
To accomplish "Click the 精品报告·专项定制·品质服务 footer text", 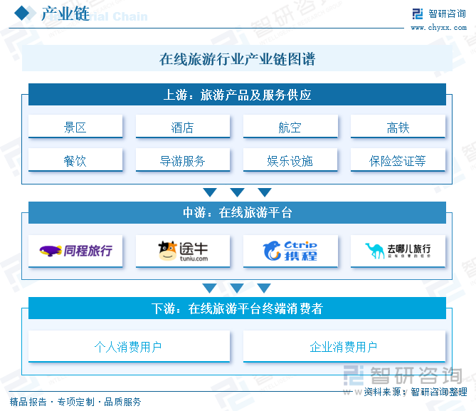I will pyautogui.click(x=75, y=402).
